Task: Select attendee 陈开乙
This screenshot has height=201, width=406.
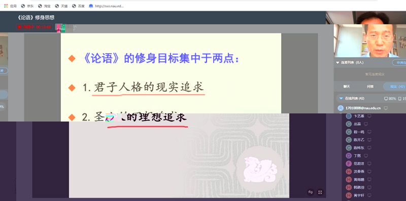Action: [359, 140]
